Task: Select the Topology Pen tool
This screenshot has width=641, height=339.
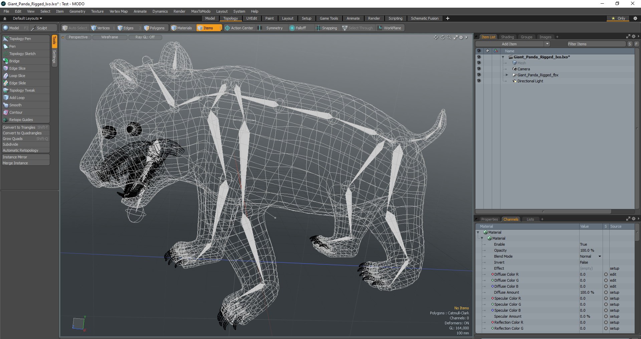Action: point(26,39)
